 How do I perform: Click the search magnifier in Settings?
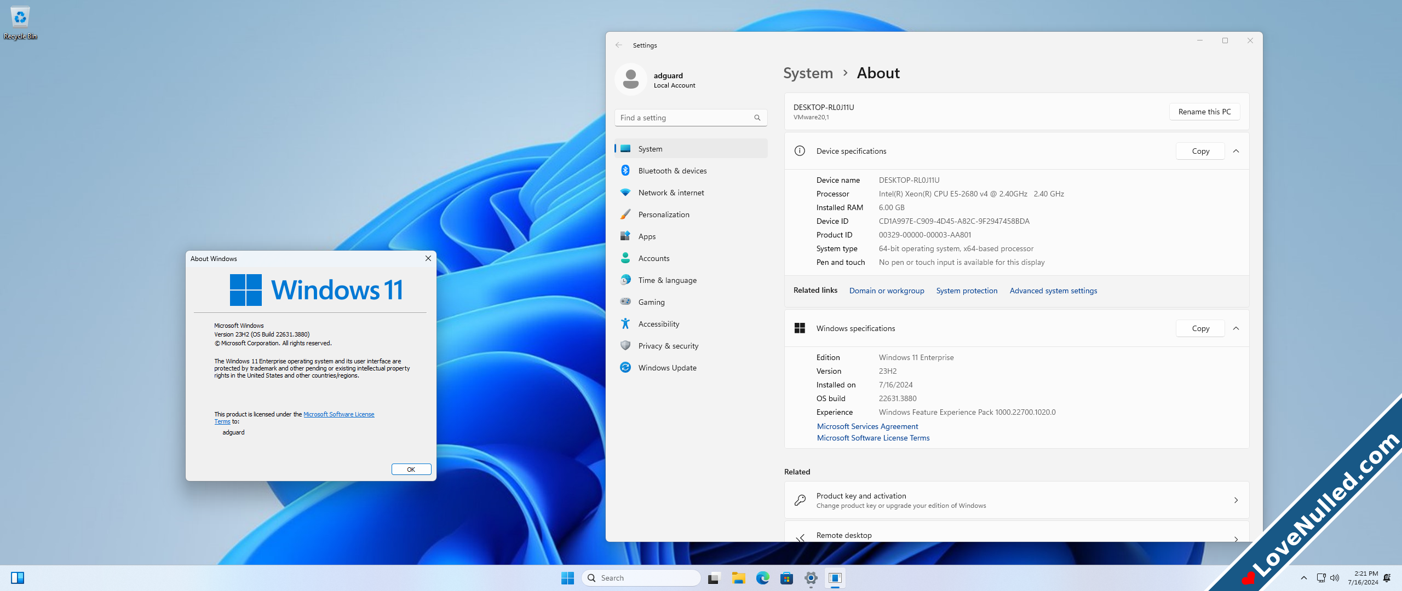757,118
